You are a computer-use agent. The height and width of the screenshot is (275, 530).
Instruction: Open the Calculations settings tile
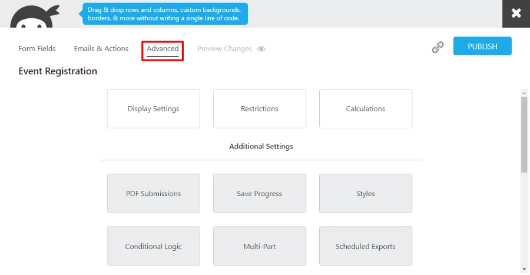pyautogui.click(x=366, y=109)
